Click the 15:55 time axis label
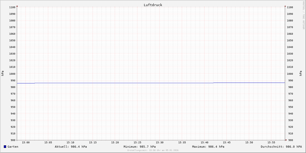The height and width of the screenshot is (153, 306). click(x=271, y=143)
